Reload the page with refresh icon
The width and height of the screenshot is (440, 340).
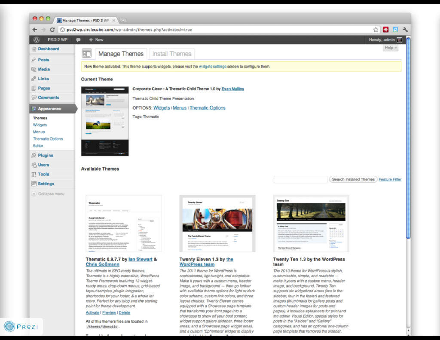pyautogui.click(x=52, y=30)
